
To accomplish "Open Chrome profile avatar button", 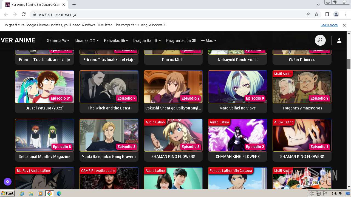I will (336, 14).
